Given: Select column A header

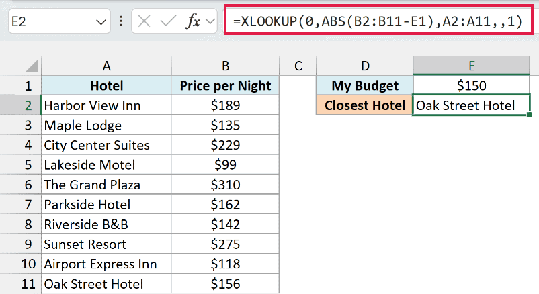Looking at the screenshot, I should click(x=107, y=66).
